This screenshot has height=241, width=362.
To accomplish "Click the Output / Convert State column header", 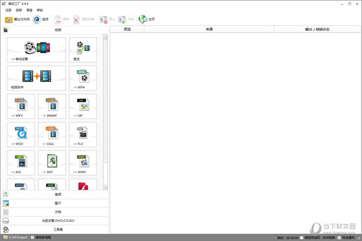I will click(x=317, y=30).
